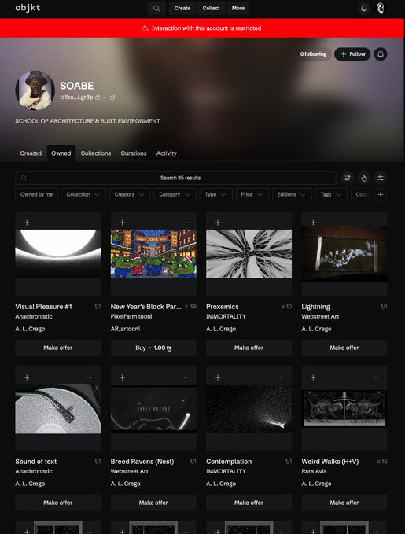Open three-dot menu on Visual Pleasure #1 card
The image size is (405, 534).
coord(89,223)
